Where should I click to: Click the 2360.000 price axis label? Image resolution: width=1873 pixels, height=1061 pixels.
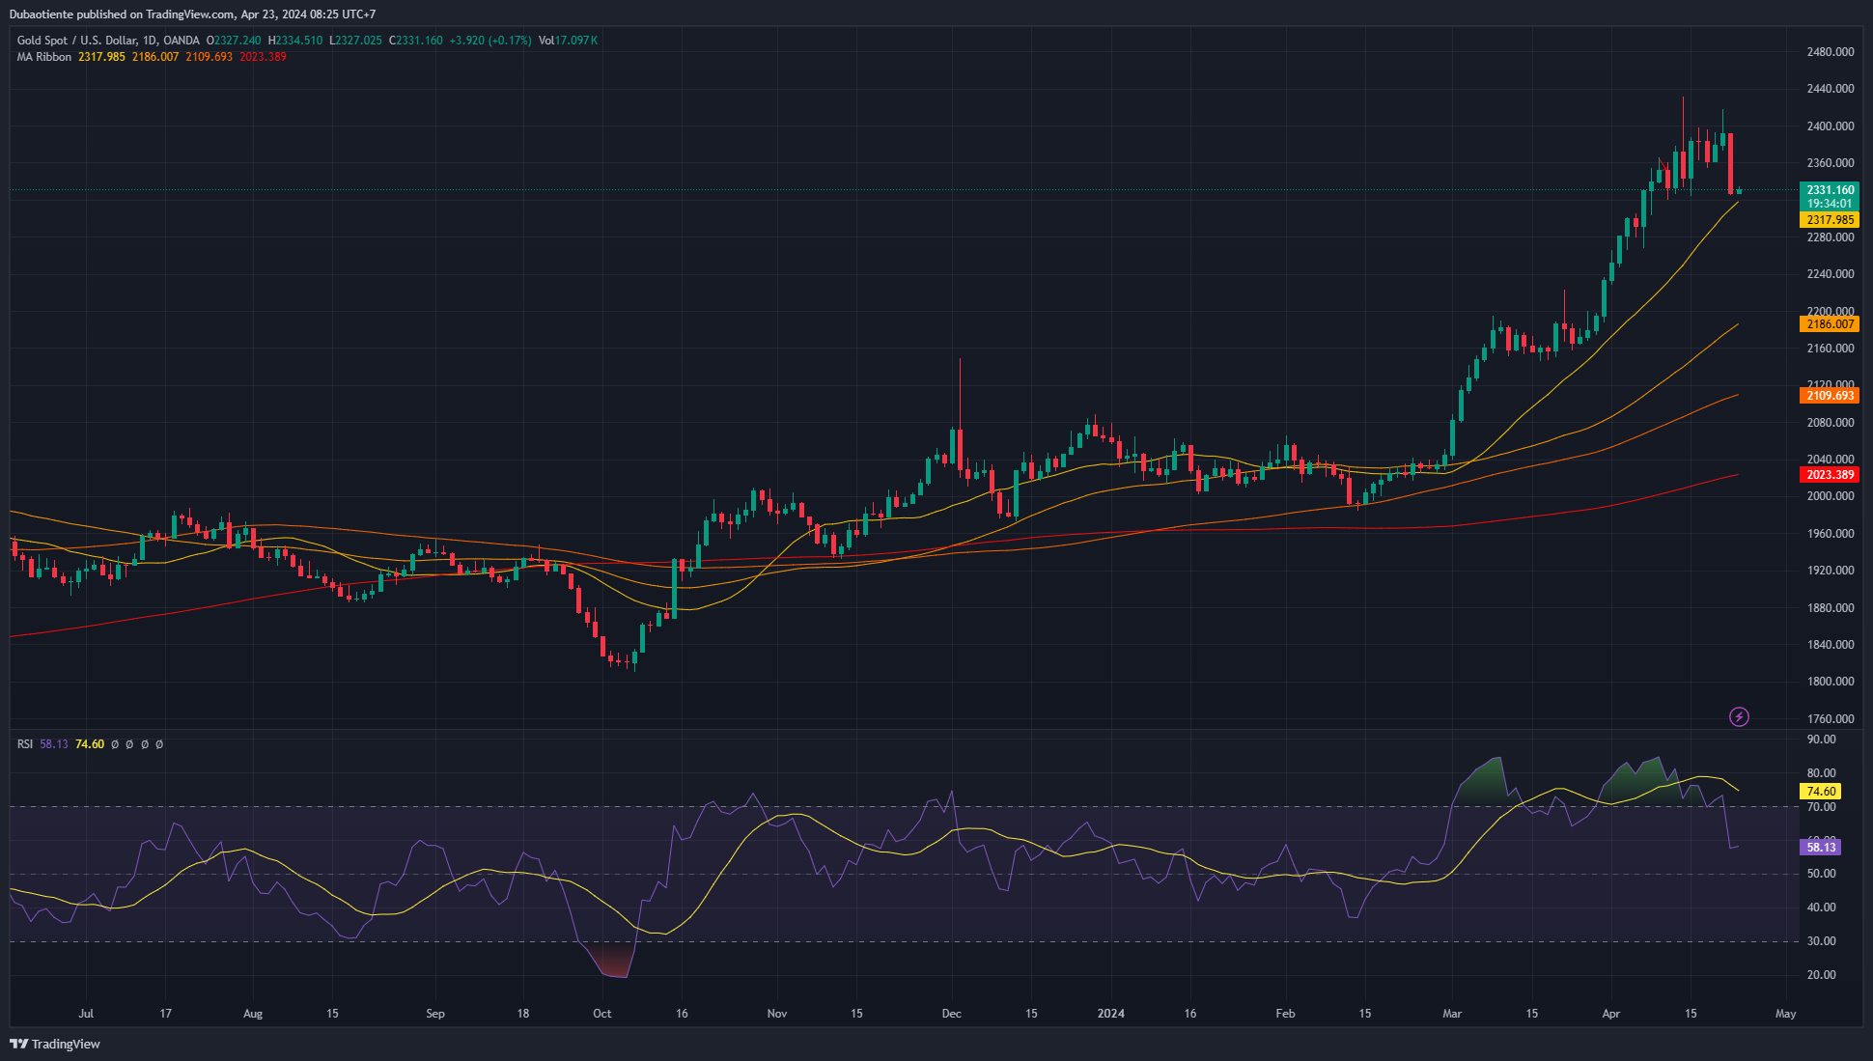(x=1831, y=163)
